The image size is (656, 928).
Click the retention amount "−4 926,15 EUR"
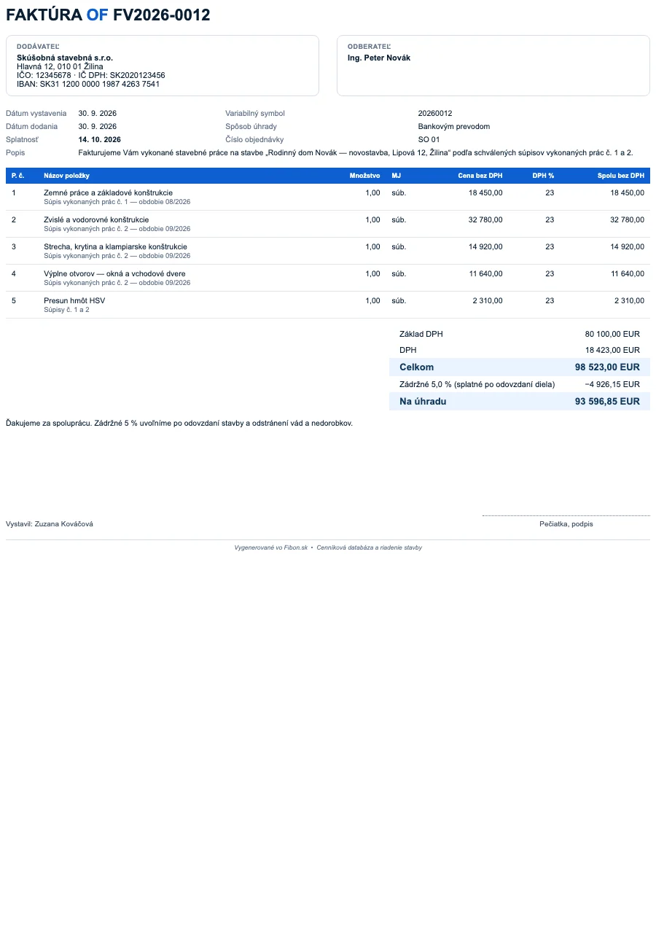coord(612,384)
